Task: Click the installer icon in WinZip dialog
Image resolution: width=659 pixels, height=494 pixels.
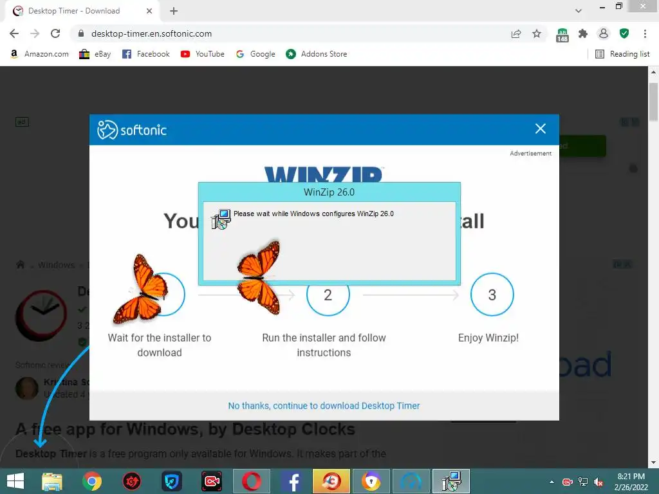Action: (x=221, y=219)
